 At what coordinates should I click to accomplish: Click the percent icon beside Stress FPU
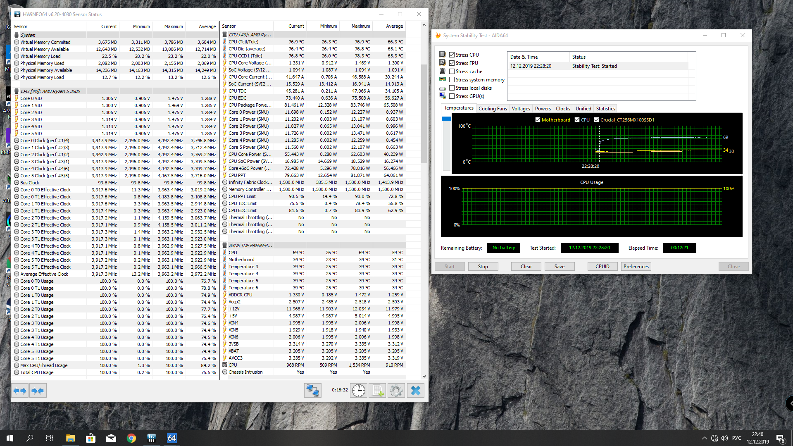pyautogui.click(x=443, y=63)
